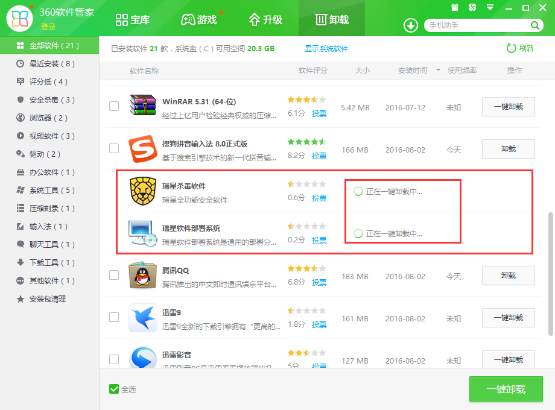The image size is (555, 410).
Task: Click the refresh 刷新 icon
Action: pyautogui.click(x=511, y=48)
